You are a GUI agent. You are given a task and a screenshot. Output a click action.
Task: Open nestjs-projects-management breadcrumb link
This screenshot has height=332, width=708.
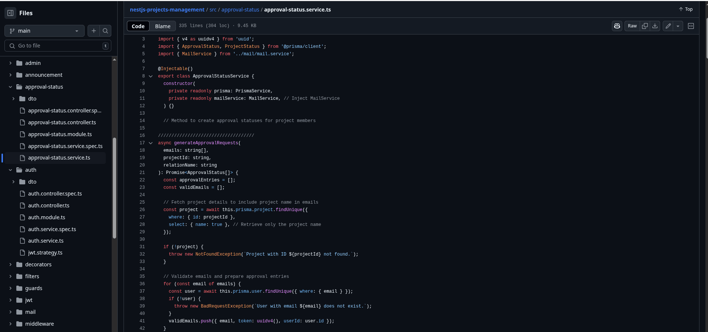click(167, 10)
